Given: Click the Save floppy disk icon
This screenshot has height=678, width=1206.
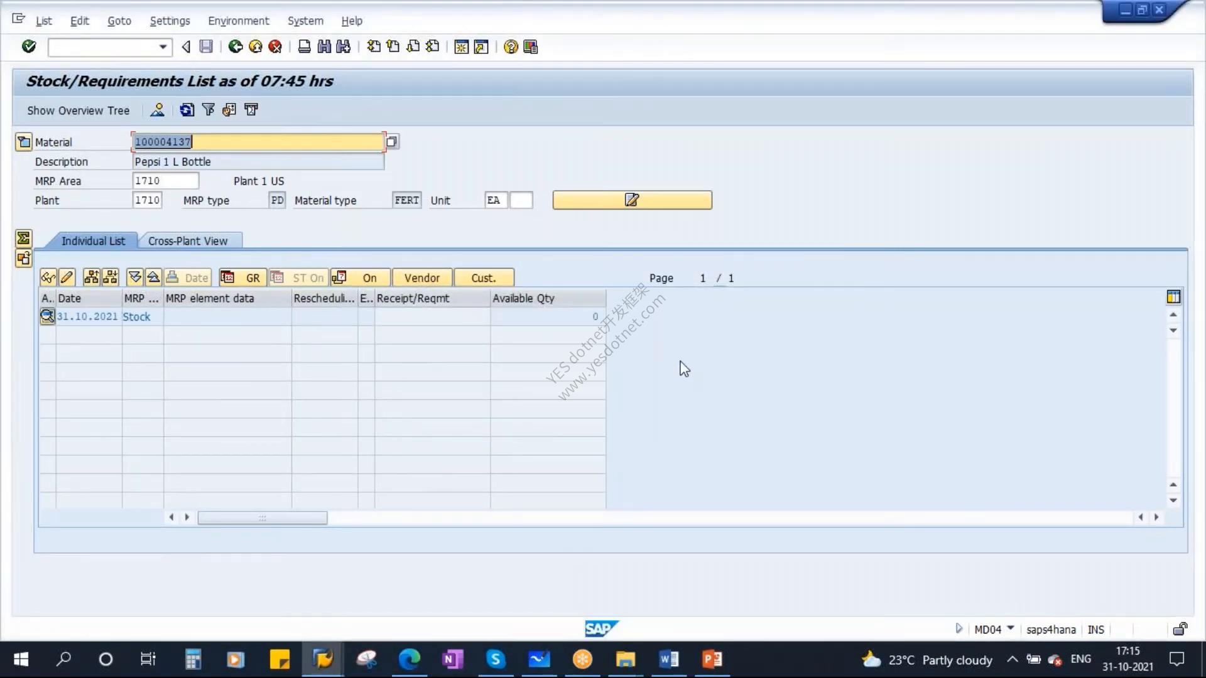Looking at the screenshot, I should 206,46.
